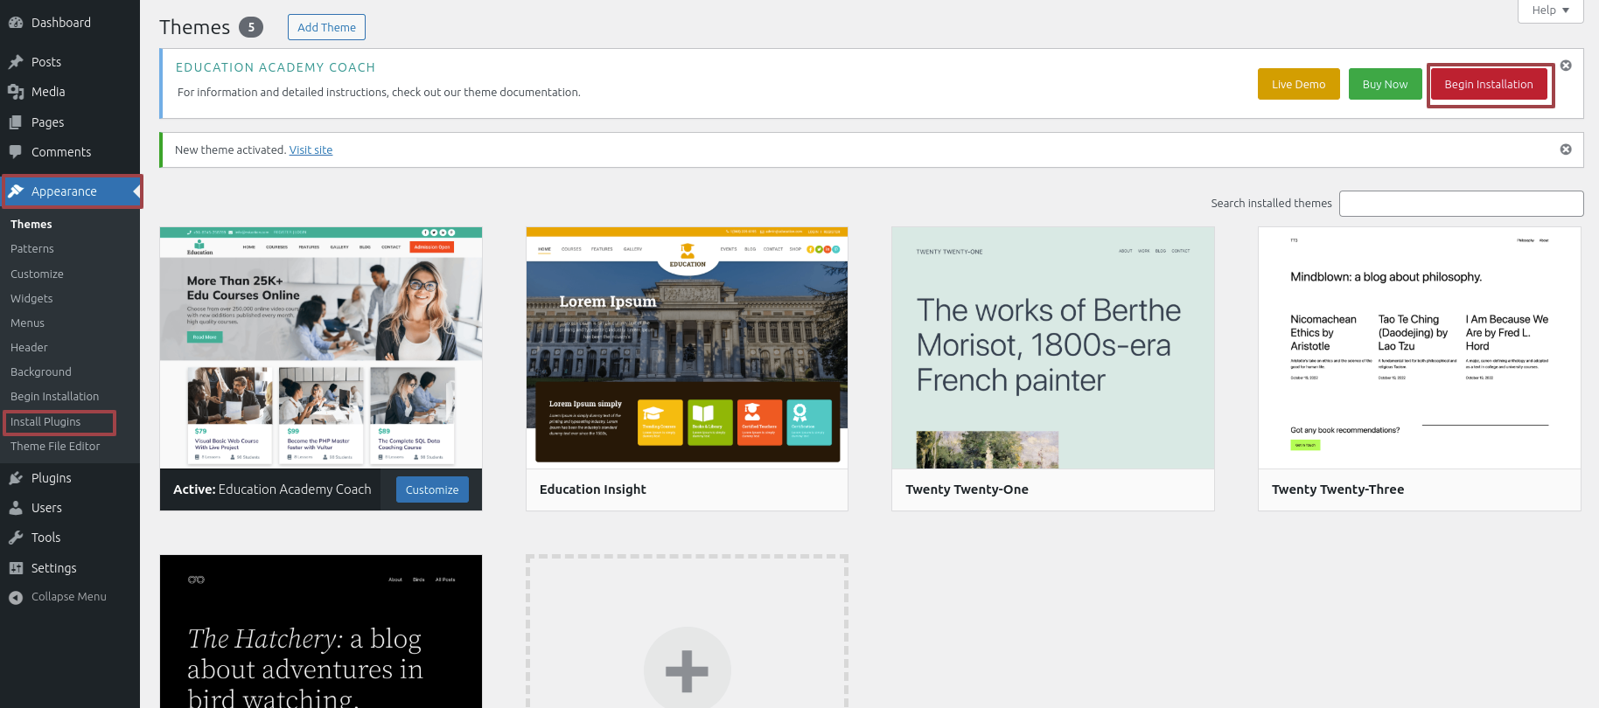Image resolution: width=1599 pixels, height=708 pixels.
Task: Open the Themes submenu item
Action: pyautogui.click(x=31, y=225)
